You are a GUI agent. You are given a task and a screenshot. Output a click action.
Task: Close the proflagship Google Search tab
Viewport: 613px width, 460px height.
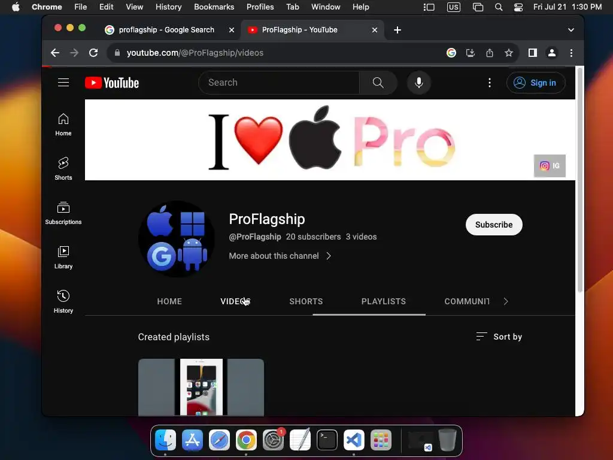(x=232, y=30)
